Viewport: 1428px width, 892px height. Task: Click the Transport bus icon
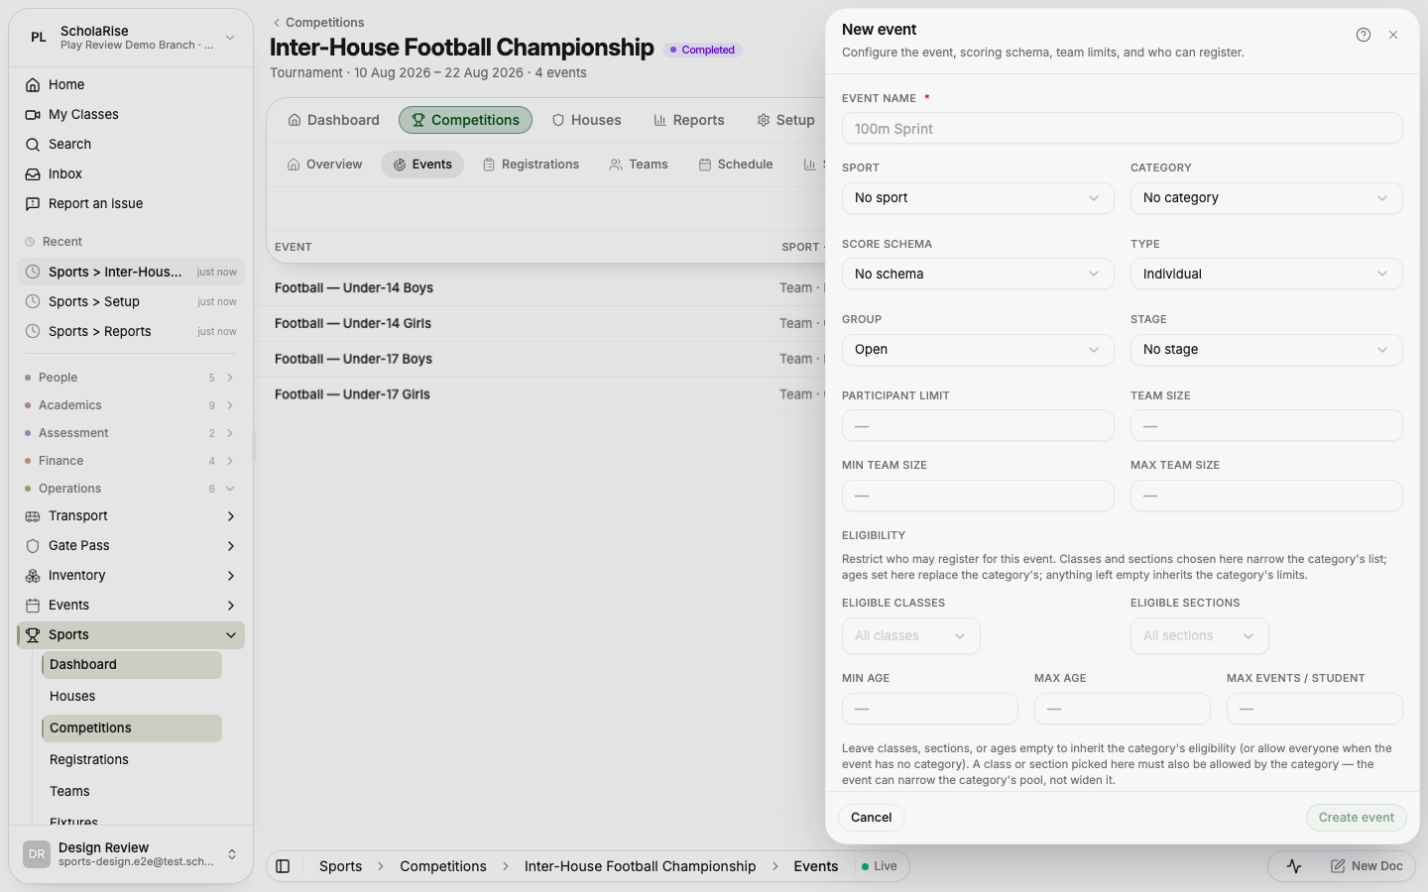click(33, 516)
